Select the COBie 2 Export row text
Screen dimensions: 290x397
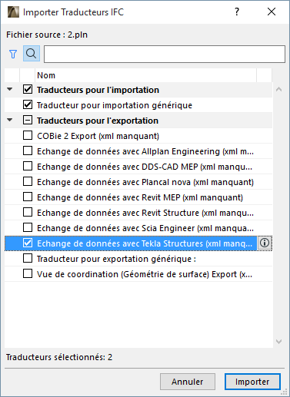[98, 136]
